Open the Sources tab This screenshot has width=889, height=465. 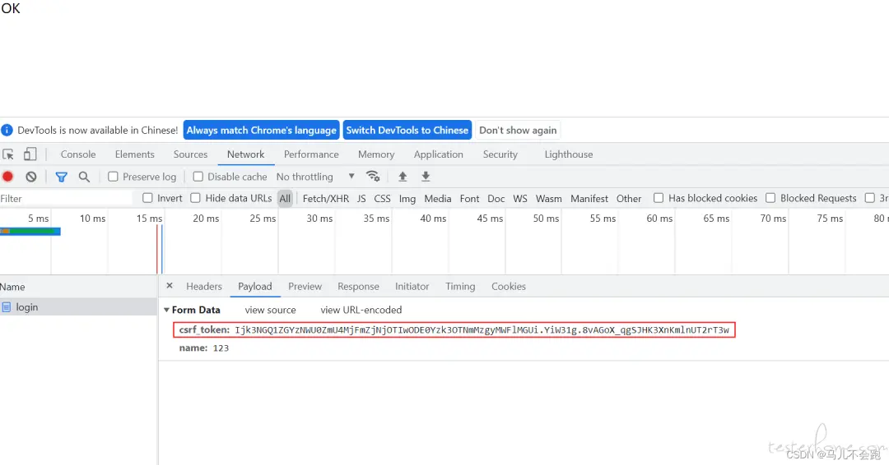pos(190,154)
